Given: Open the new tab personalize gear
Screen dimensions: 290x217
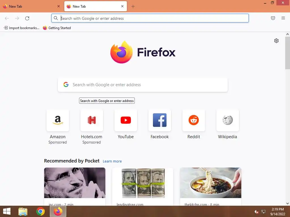Looking at the screenshot, I should (276, 41).
